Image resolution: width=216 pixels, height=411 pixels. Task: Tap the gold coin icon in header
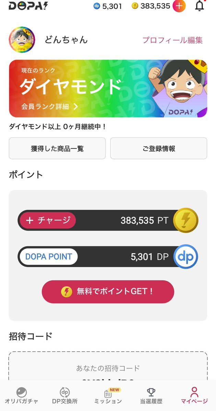[135, 6]
